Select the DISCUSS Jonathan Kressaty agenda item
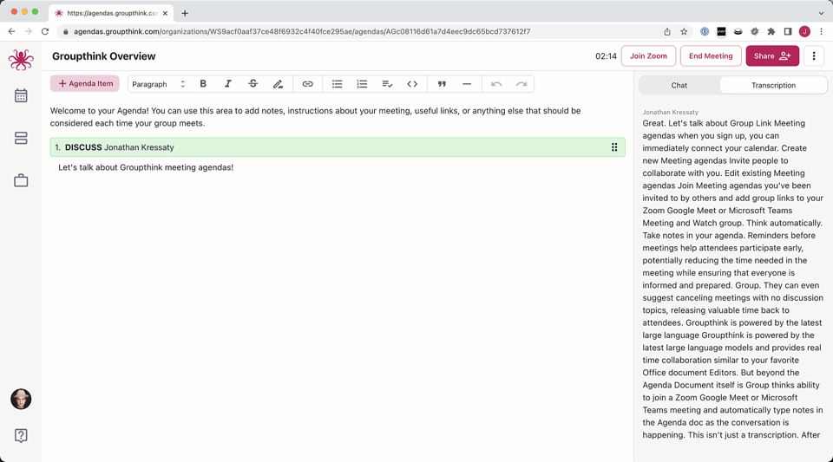 click(x=338, y=147)
